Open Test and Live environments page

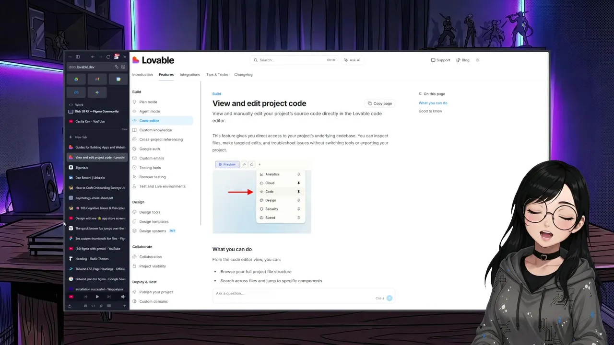[x=162, y=186]
